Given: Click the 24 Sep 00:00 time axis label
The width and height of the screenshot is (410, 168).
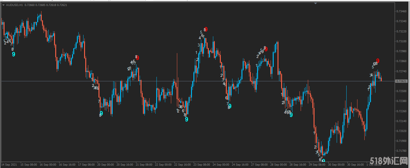Looking at the screenshot, I should [x=221, y=165].
